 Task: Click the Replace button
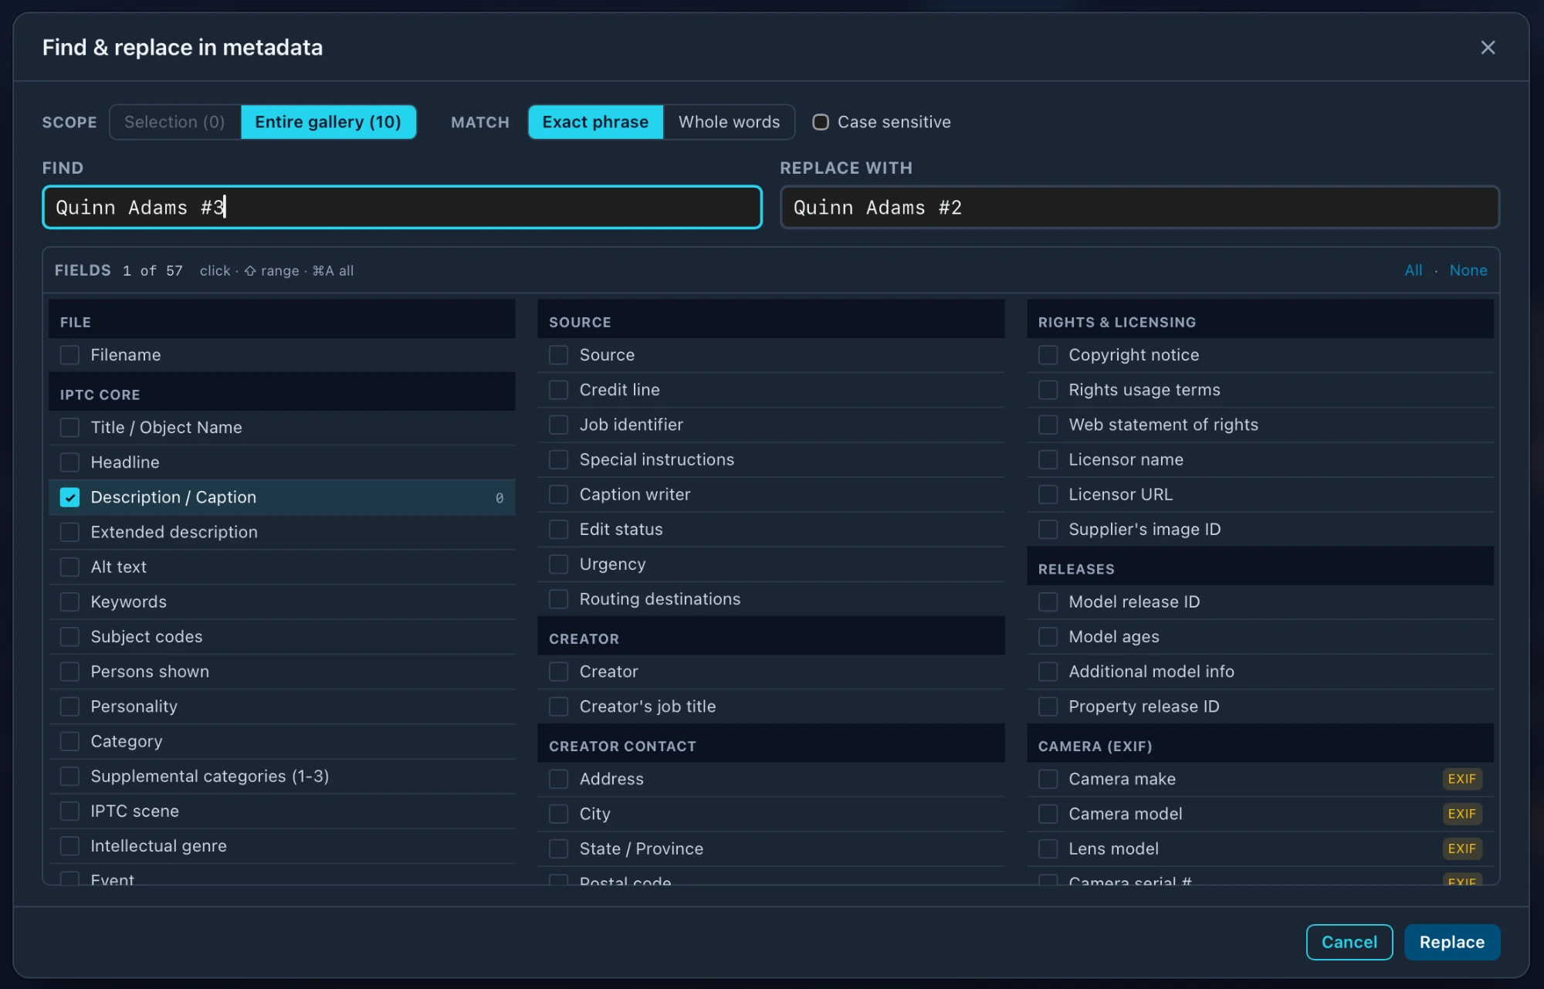pos(1451,942)
